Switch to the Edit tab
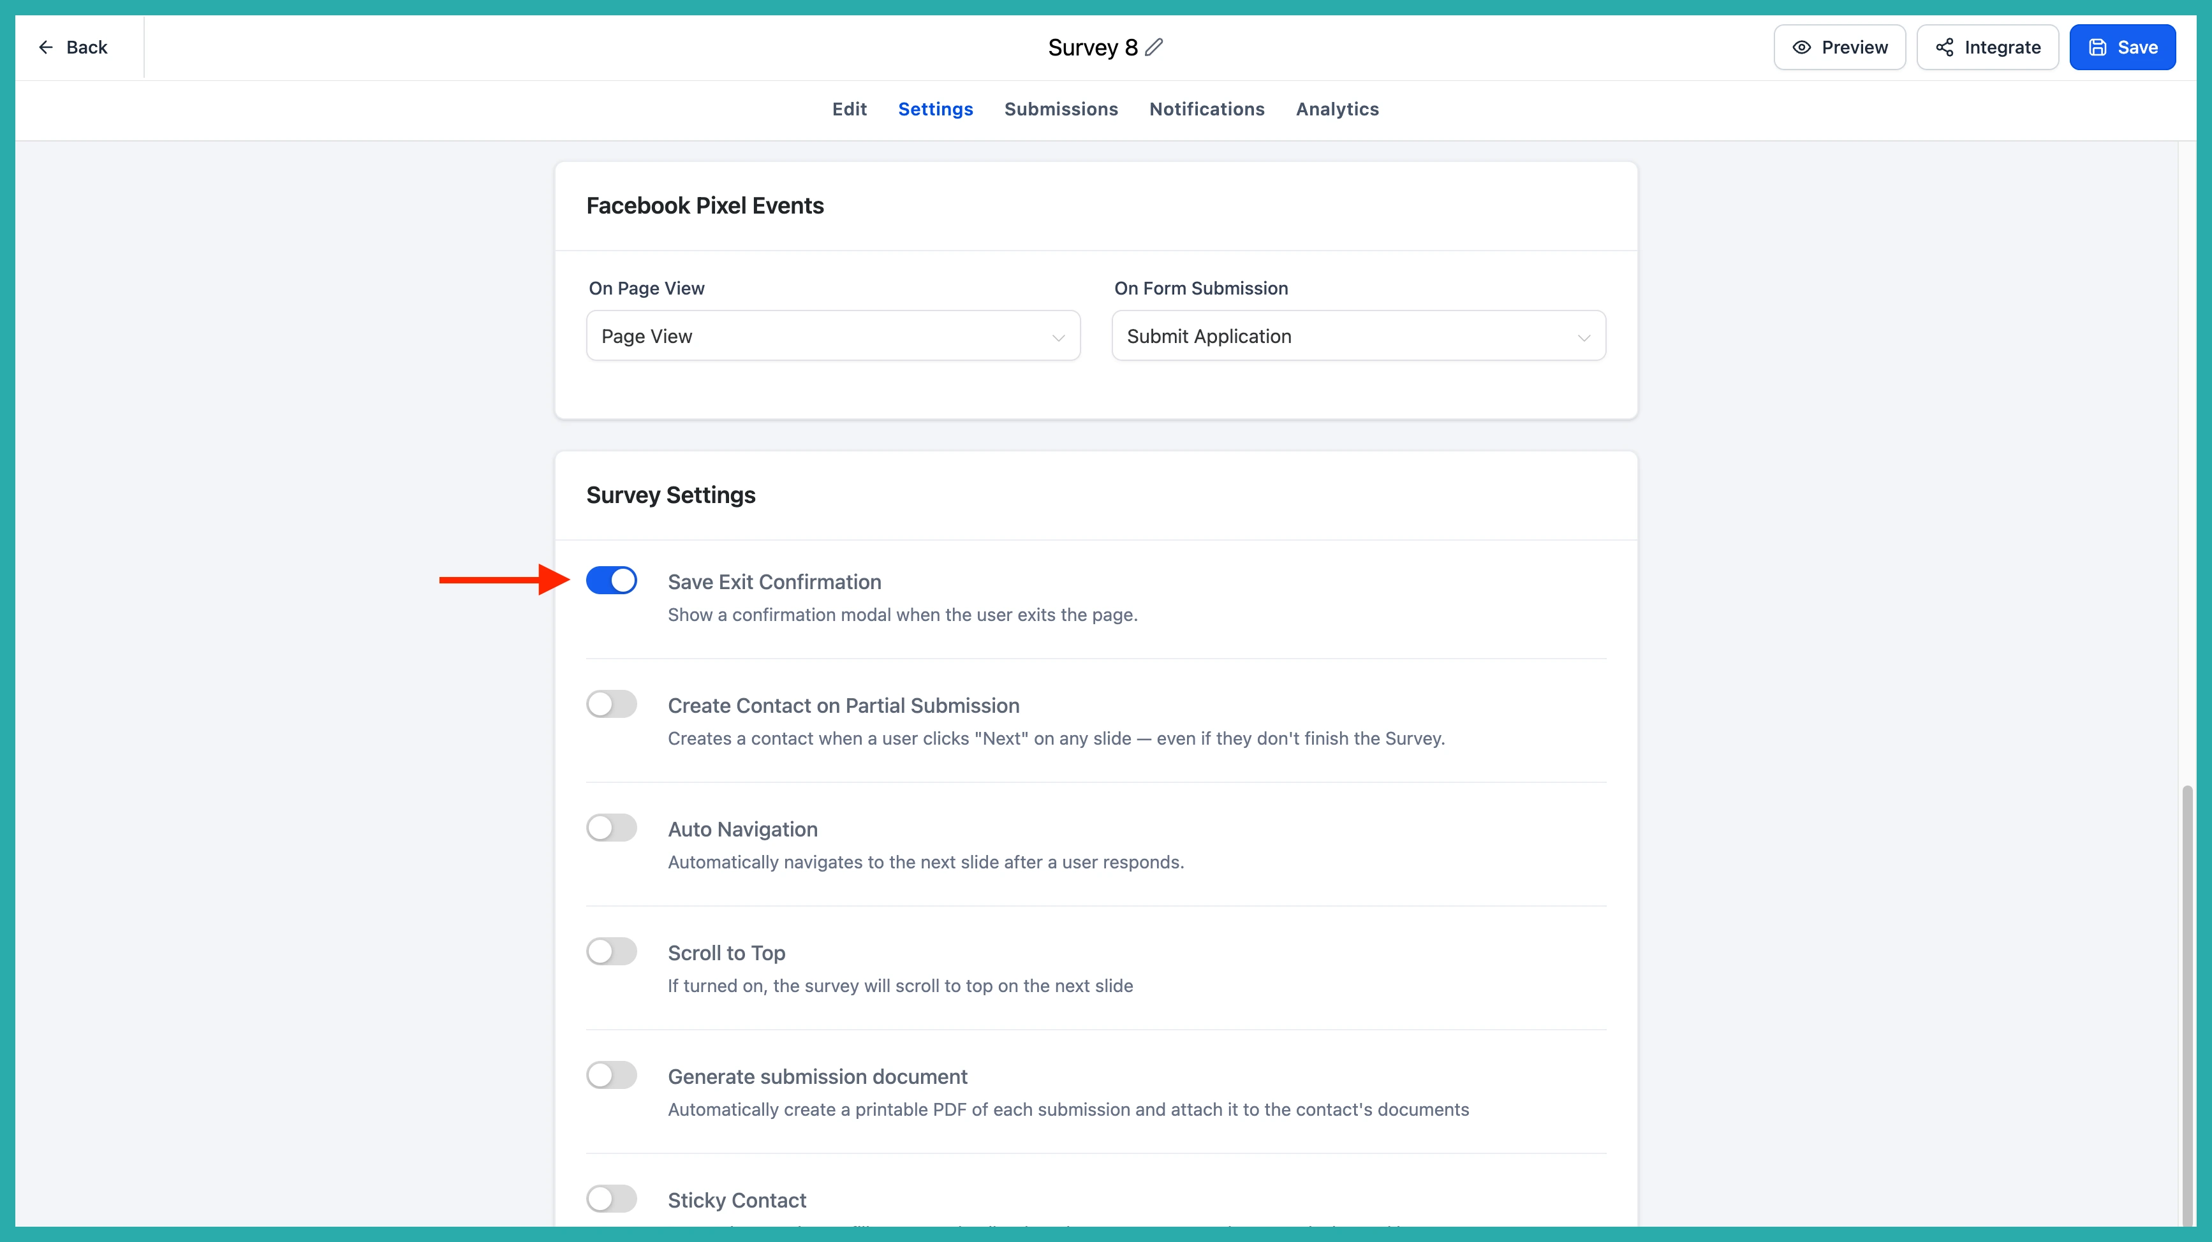Screen dimensions: 2212x1242 click(x=849, y=109)
